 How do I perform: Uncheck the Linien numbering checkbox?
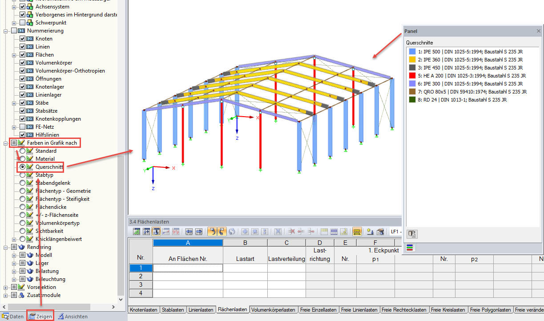(22, 47)
